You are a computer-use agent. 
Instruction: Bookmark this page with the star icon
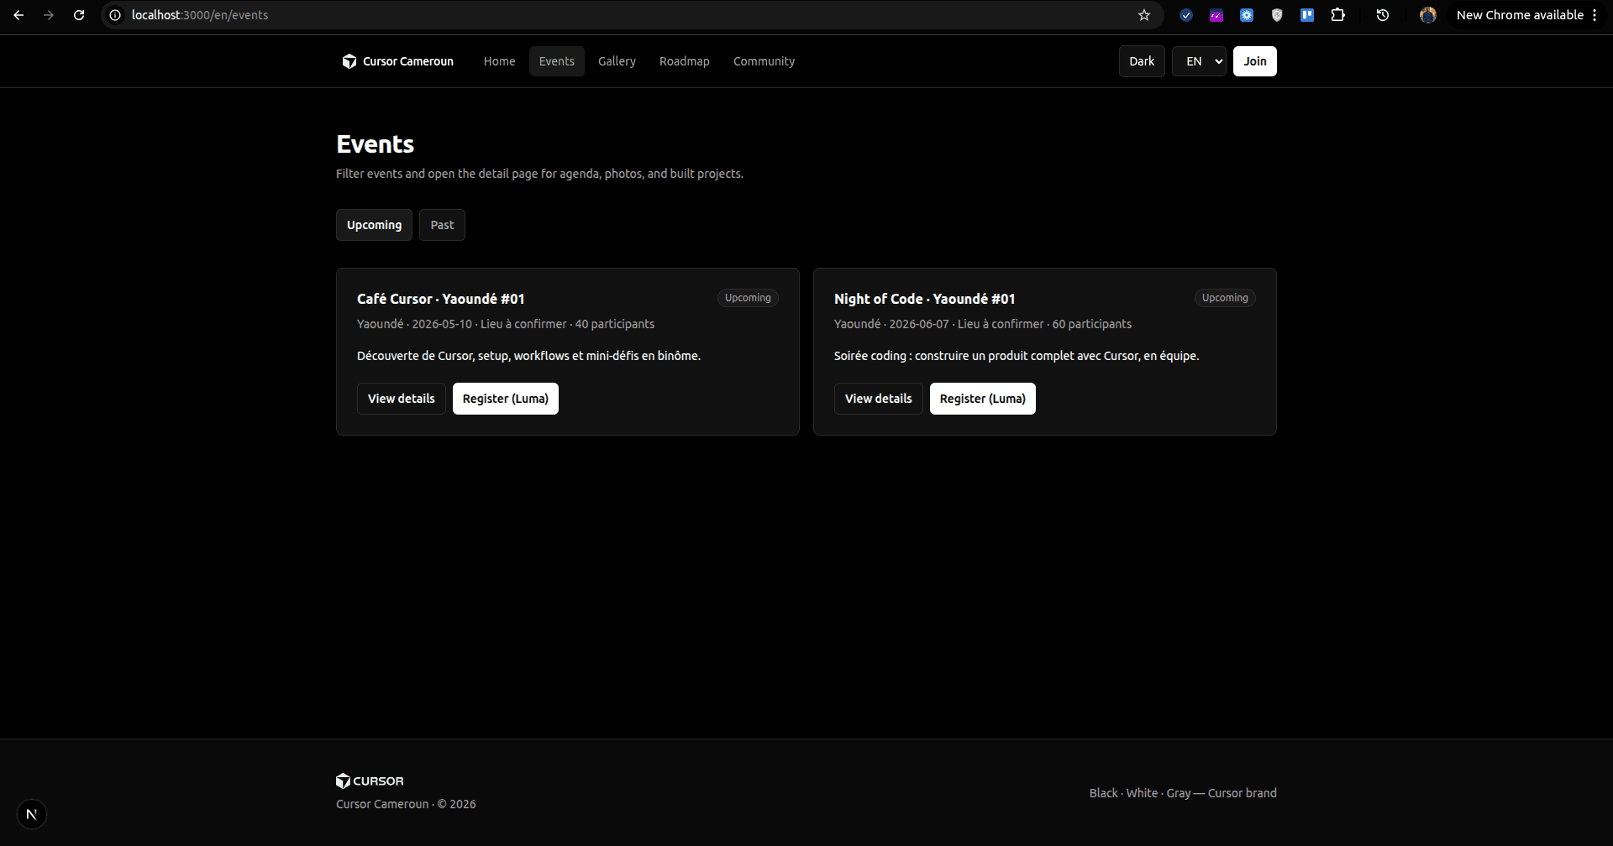click(1143, 15)
